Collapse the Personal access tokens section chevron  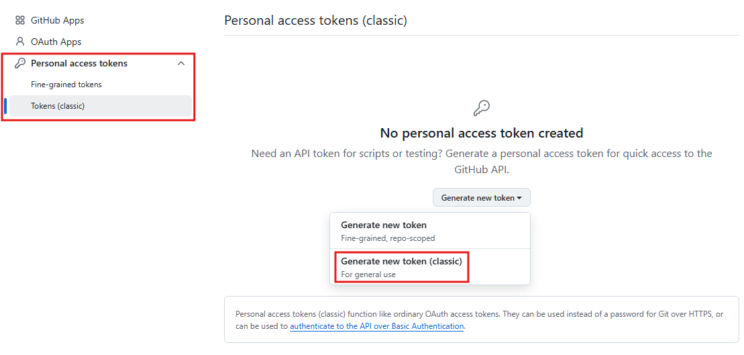(180, 63)
